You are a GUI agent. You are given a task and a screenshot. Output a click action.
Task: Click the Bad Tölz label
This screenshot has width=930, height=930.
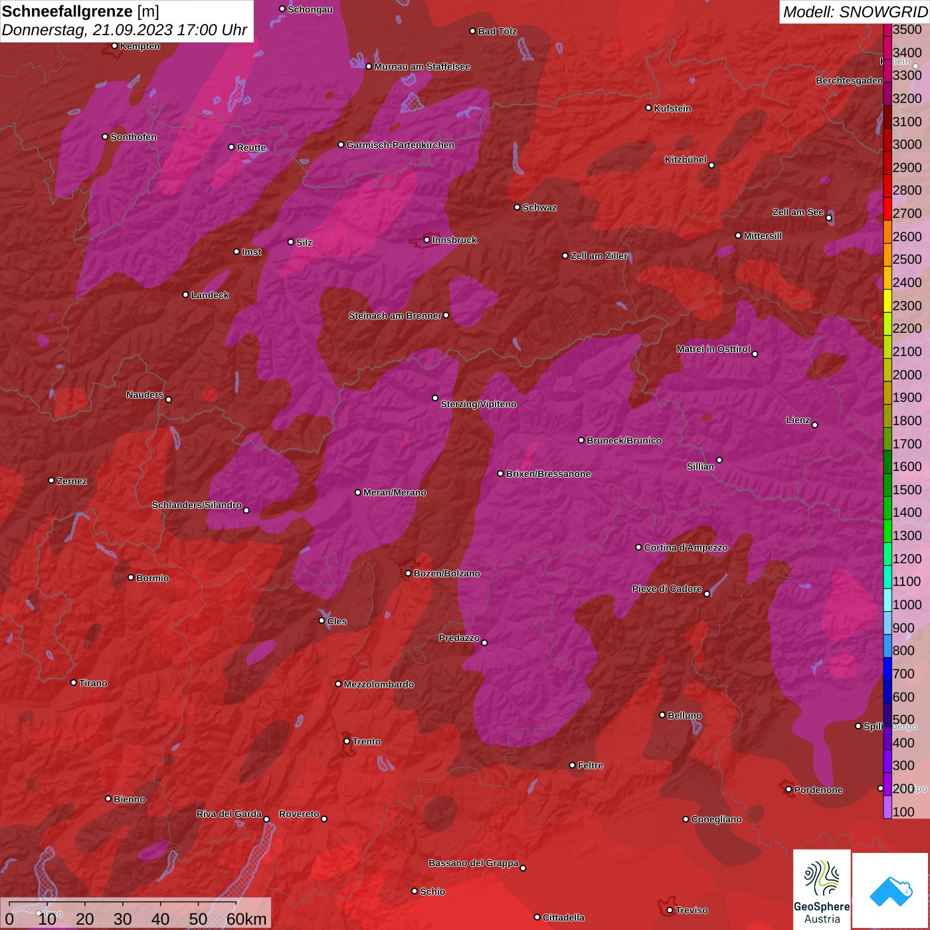click(x=497, y=31)
